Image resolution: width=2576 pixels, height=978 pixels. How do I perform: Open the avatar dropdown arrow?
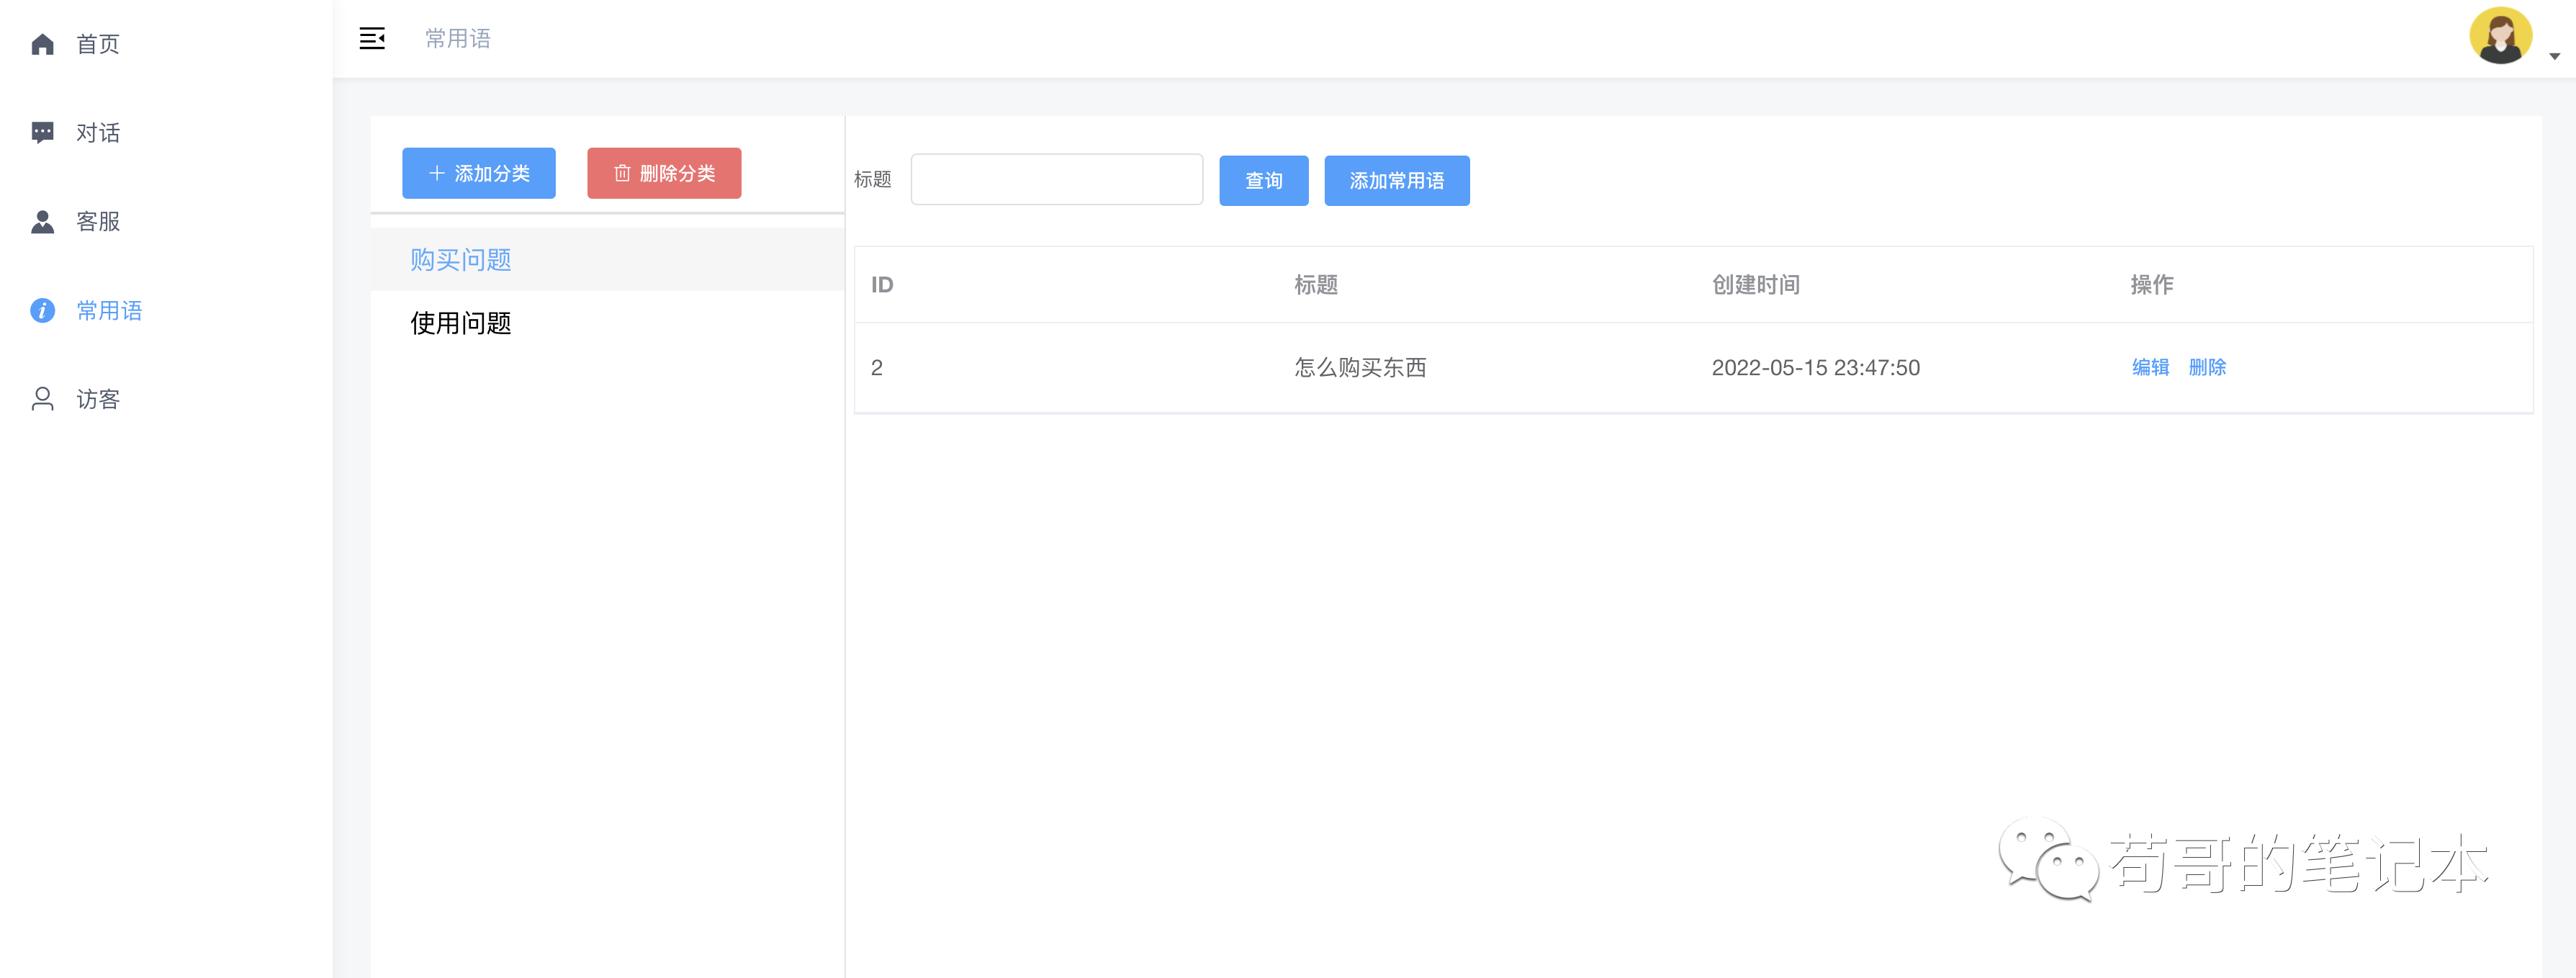pos(2554,57)
